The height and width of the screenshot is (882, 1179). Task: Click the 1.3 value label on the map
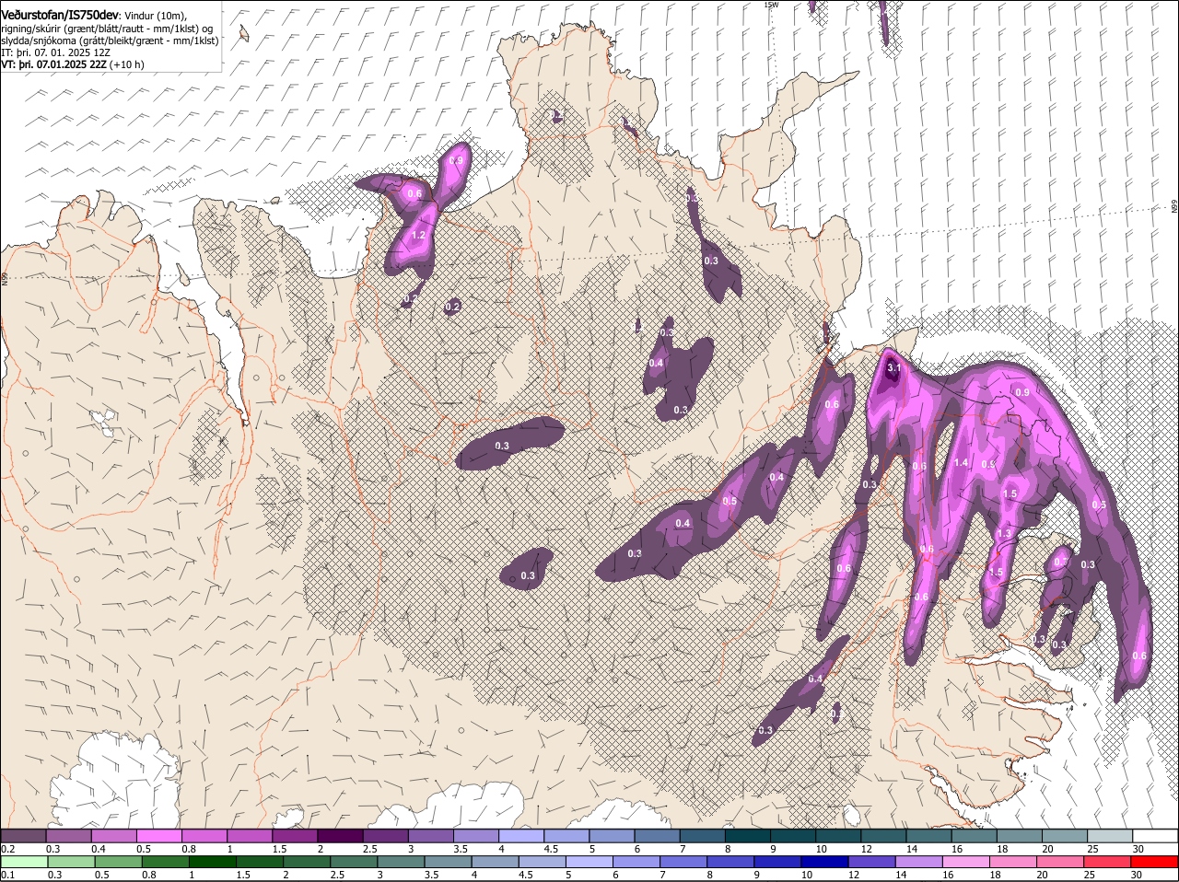point(1004,534)
